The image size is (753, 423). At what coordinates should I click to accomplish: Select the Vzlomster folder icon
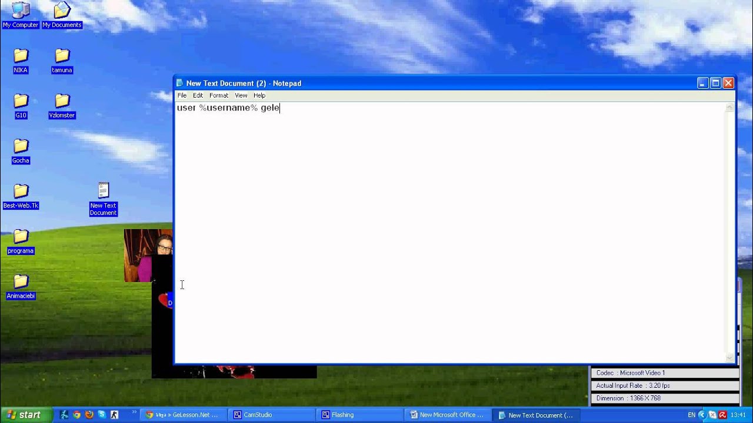tap(62, 106)
